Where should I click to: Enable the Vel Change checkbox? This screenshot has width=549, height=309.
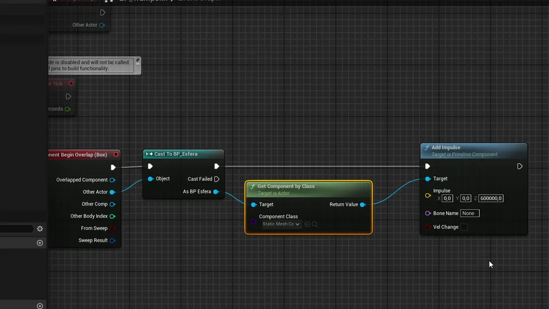[464, 227]
